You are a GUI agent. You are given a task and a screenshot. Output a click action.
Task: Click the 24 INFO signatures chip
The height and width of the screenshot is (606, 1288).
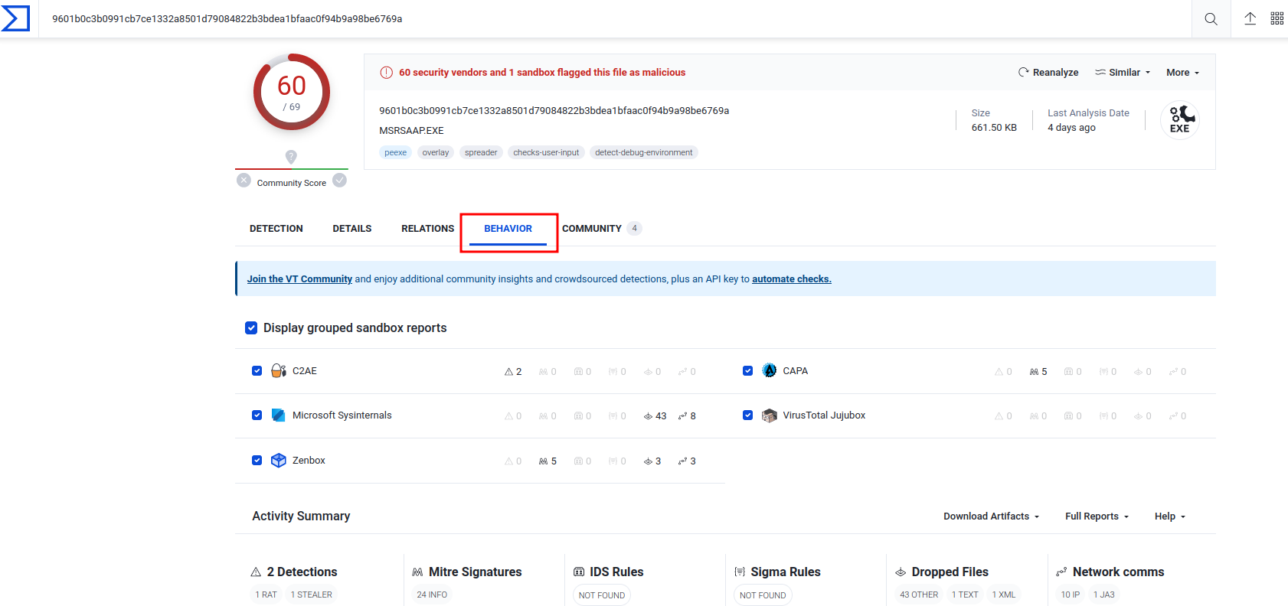432,595
